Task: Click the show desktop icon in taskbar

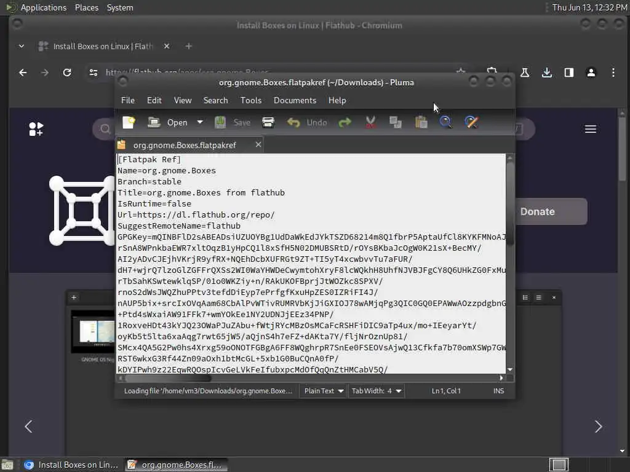Action: pyautogui.click(x=7, y=465)
